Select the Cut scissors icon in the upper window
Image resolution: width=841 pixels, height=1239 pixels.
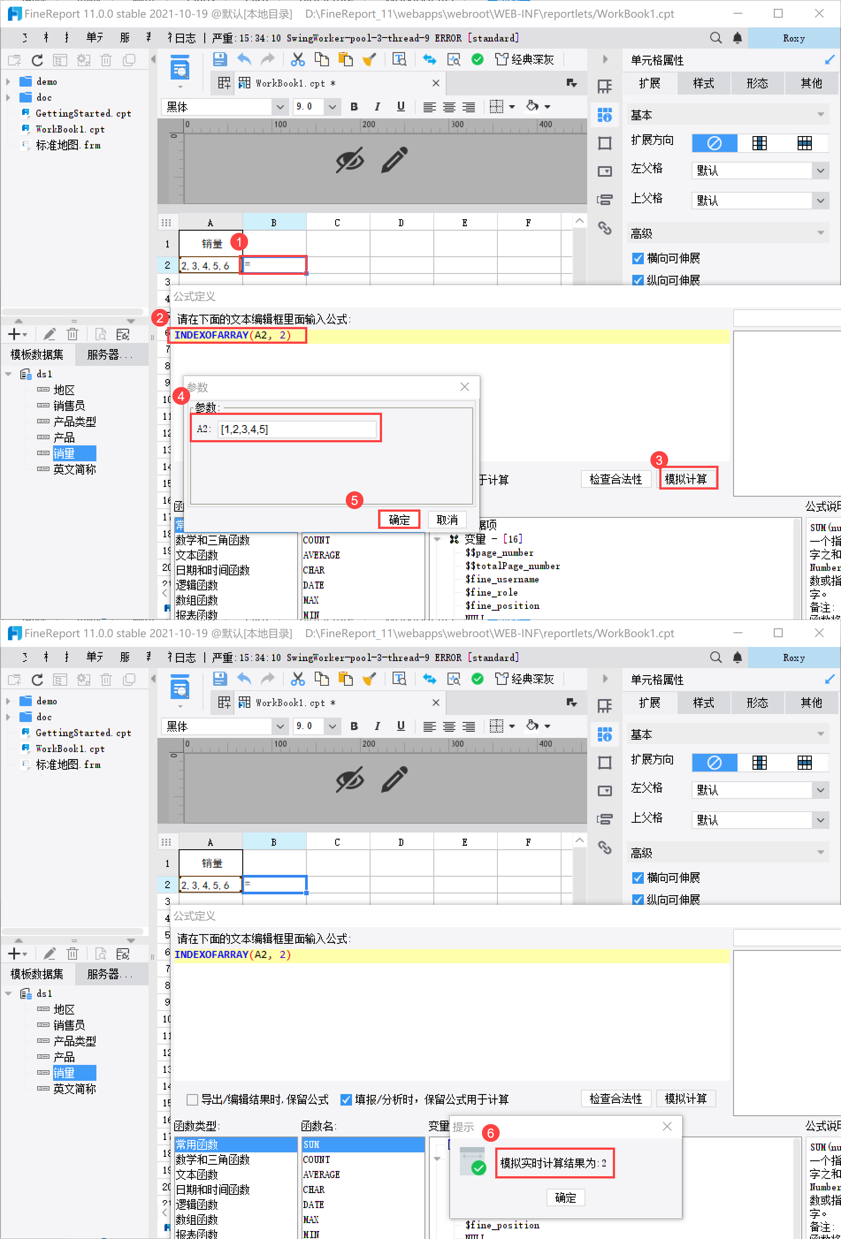point(298,59)
